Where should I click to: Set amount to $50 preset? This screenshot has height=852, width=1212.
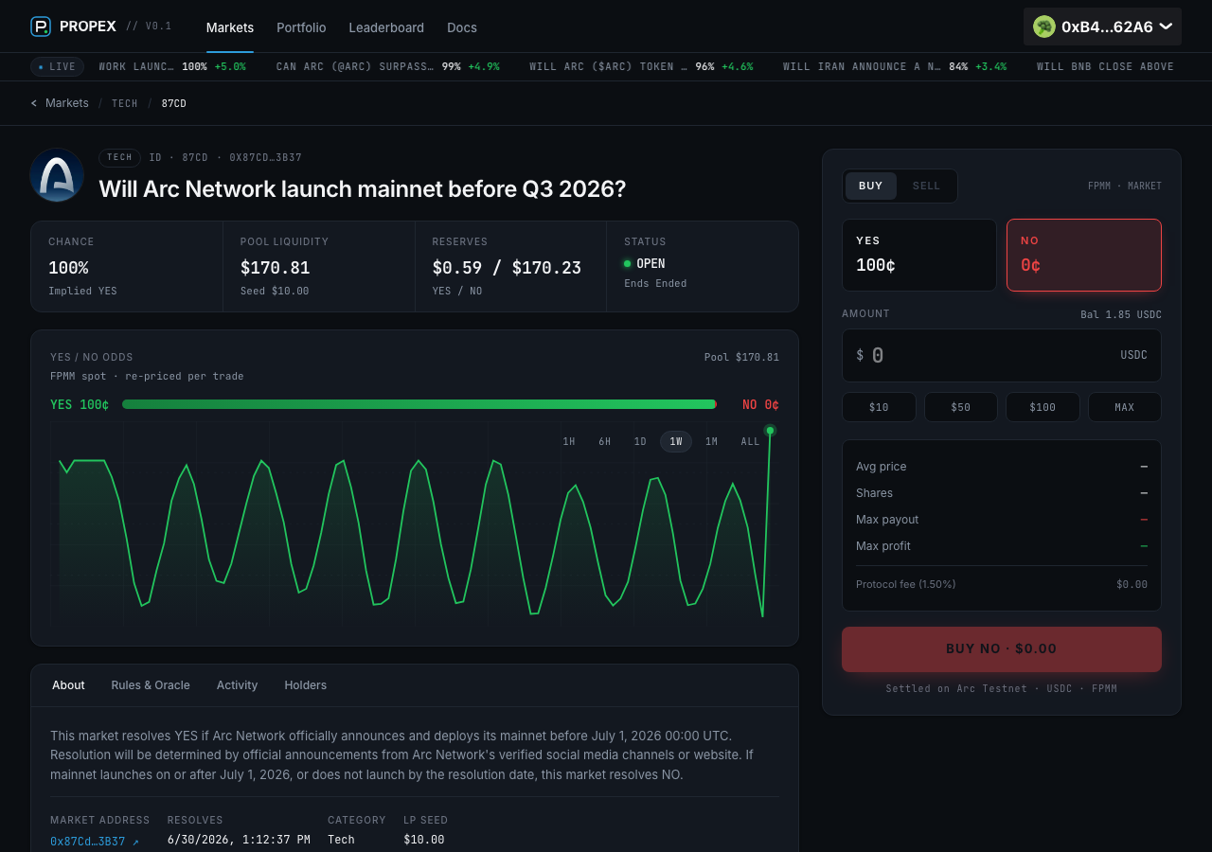click(x=961, y=407)
